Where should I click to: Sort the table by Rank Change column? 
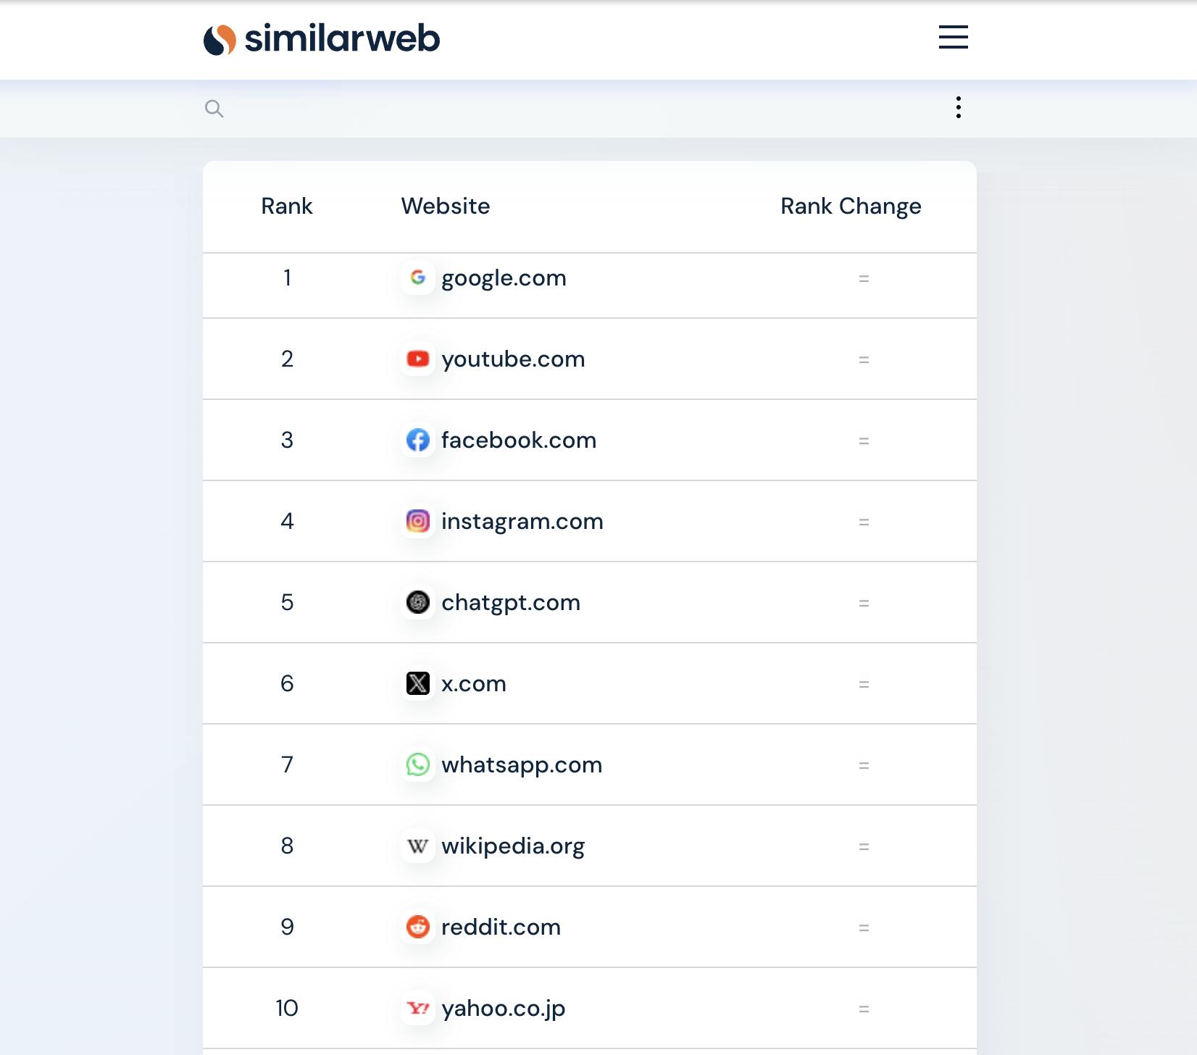pos(850,206)
